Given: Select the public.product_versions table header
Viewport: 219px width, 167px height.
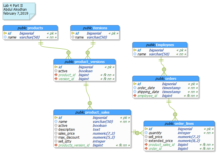Looking at the screenshot, I should pyautogui.click(x=85, y=62).
